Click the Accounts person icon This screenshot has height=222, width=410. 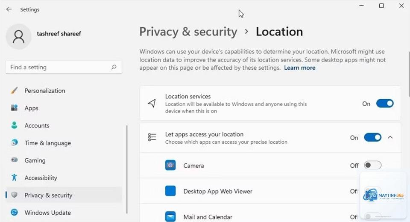tap(15, 125)
